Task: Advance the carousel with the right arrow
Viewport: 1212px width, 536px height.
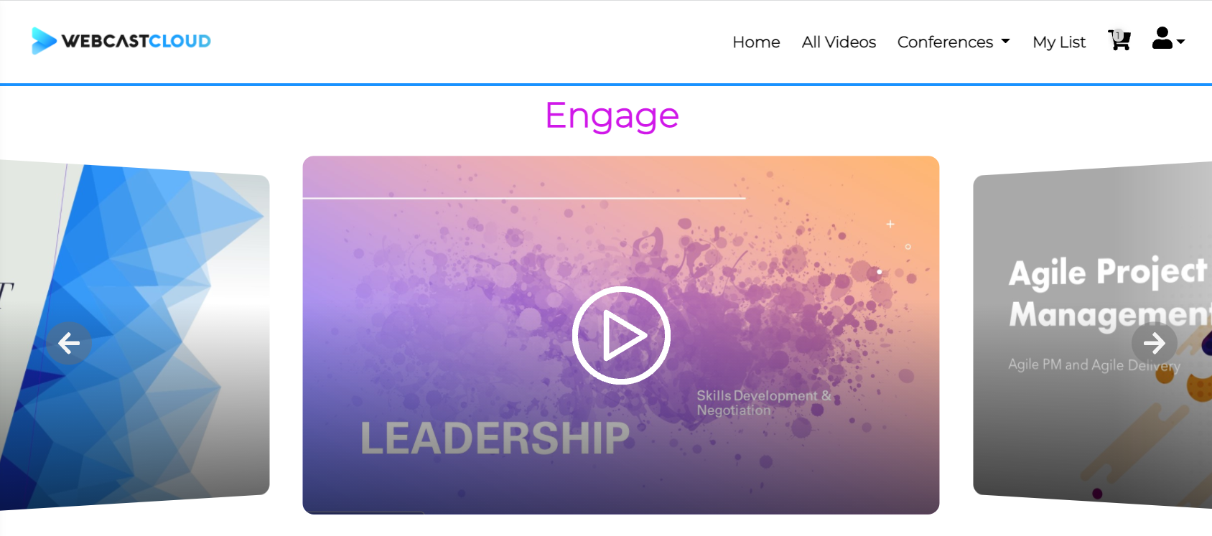Action: pos(1155,343)
